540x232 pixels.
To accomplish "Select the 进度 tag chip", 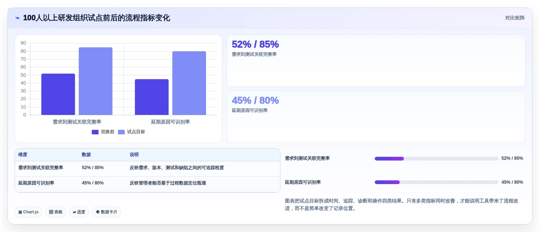I will click(x=79, y=212).
